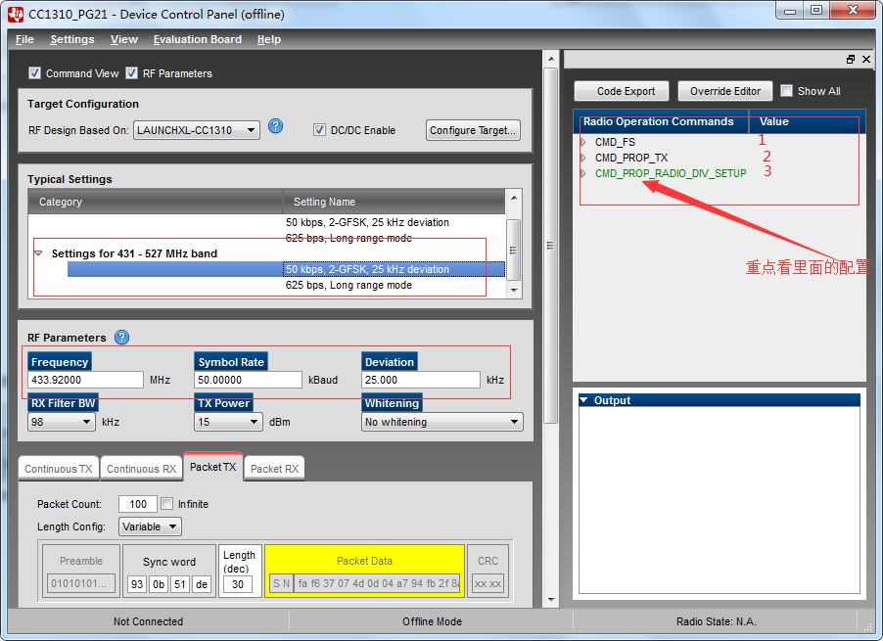Click the Packet Data hex field
The height and width of the screenshot is (641, 883).
click(377, 583)
